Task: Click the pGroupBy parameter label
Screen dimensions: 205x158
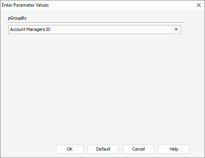Action: point(17,18)
